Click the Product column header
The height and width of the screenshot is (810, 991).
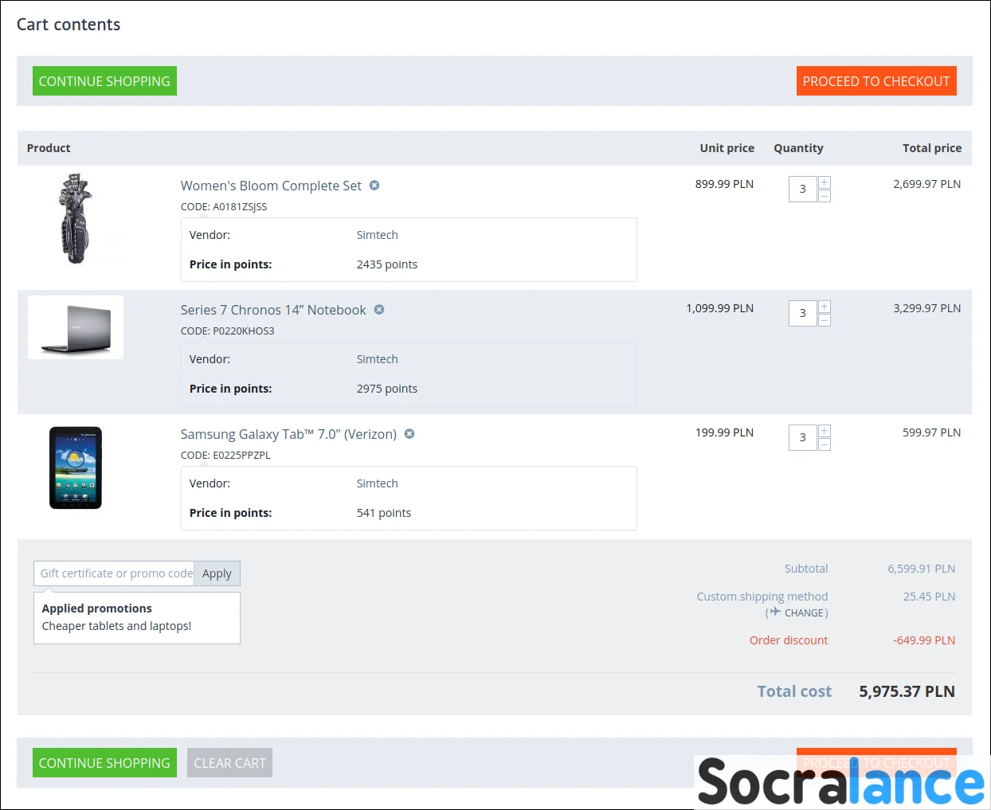click(49, 148)
